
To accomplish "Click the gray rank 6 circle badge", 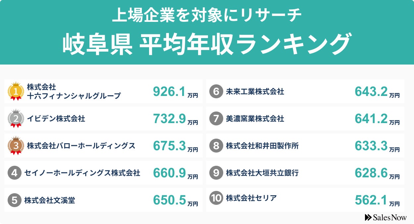I will click(x=216, y=92).
